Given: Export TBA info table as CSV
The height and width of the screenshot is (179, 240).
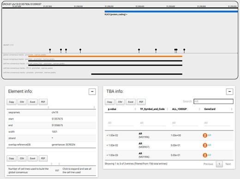Looking at the screenshot, I should [x=120, y=102].
